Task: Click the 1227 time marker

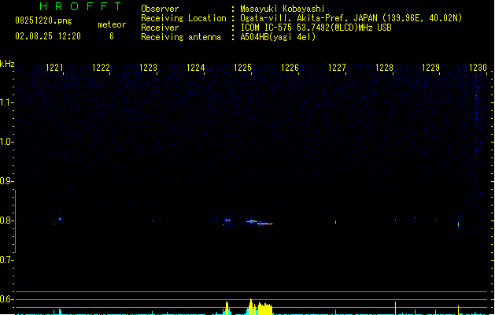Action: [337, 68]
